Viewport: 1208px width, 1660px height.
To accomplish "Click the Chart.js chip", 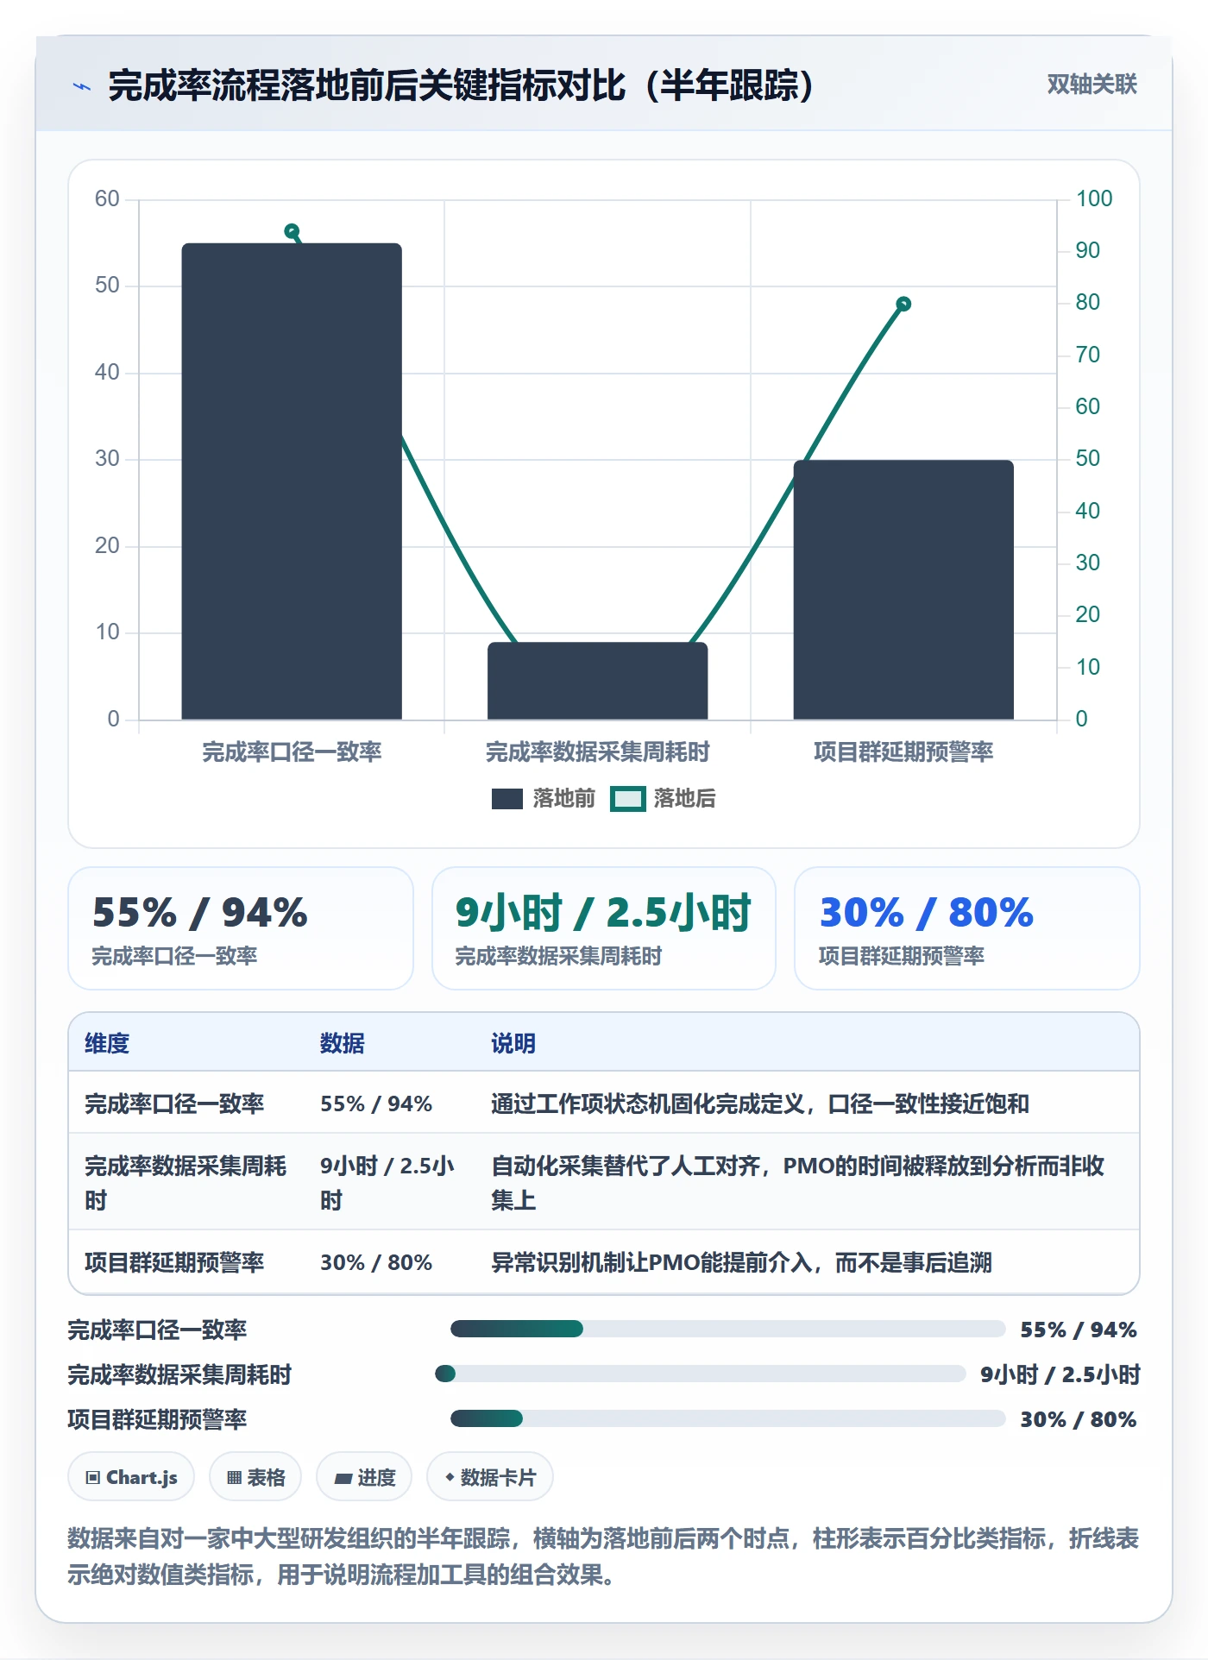I will click(x=131, y=1477).
